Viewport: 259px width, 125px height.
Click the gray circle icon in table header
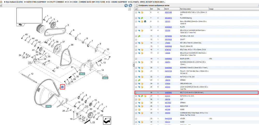[x=136, y=9]
